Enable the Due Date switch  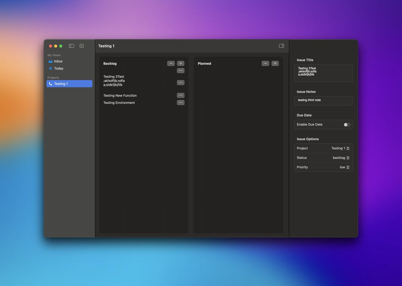347,125
